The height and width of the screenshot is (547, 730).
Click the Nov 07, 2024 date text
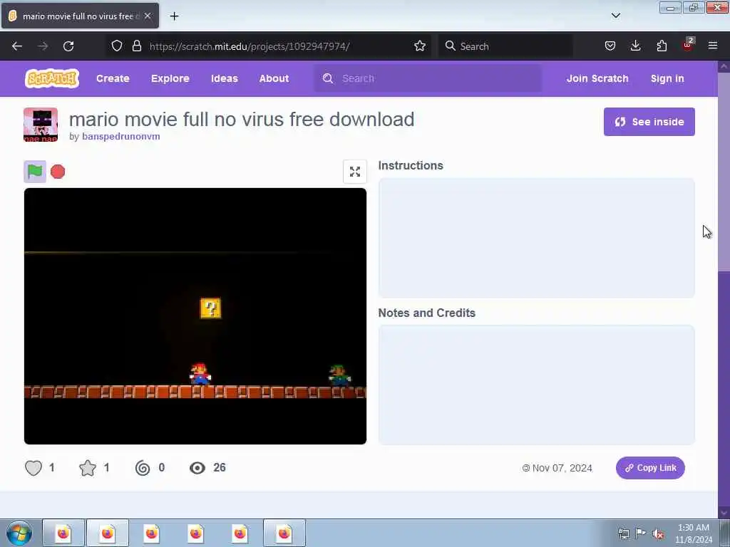click(562, 468)
